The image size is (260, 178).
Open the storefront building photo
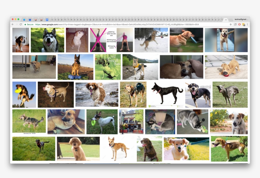(131, 122)
